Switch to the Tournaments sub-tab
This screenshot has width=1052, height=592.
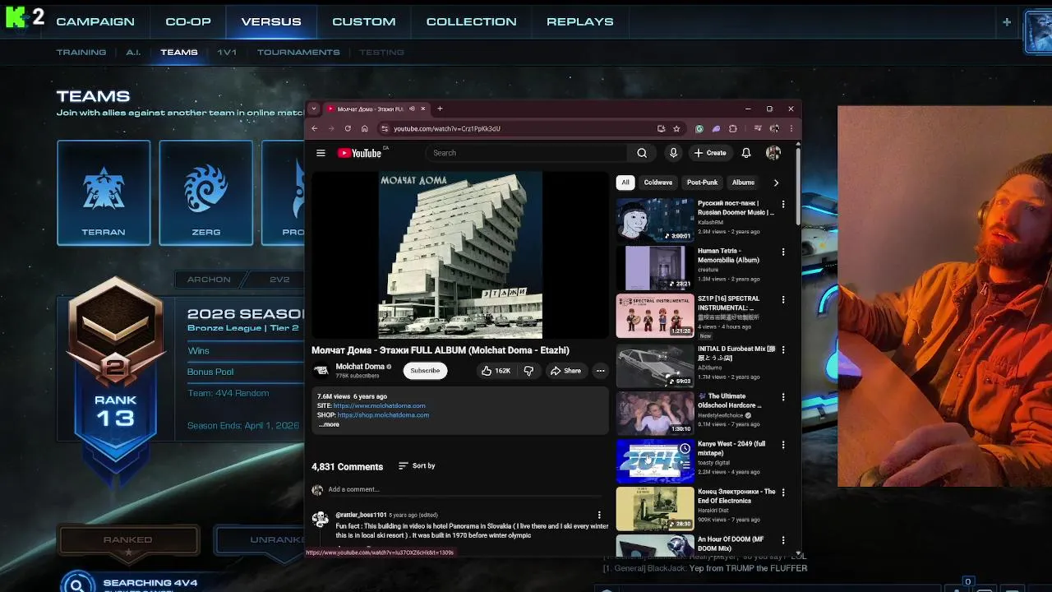coord(298,53)
